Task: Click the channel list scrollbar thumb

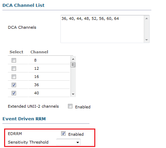Action: pos(73,65)
